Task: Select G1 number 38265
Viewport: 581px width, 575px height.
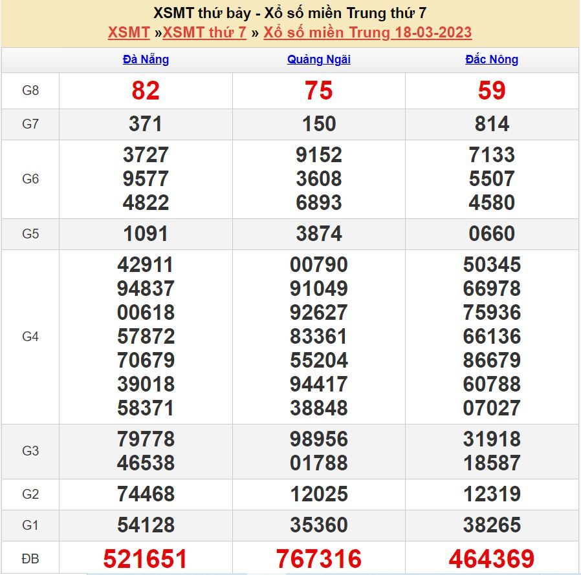Action: click(x=492, y=525)
